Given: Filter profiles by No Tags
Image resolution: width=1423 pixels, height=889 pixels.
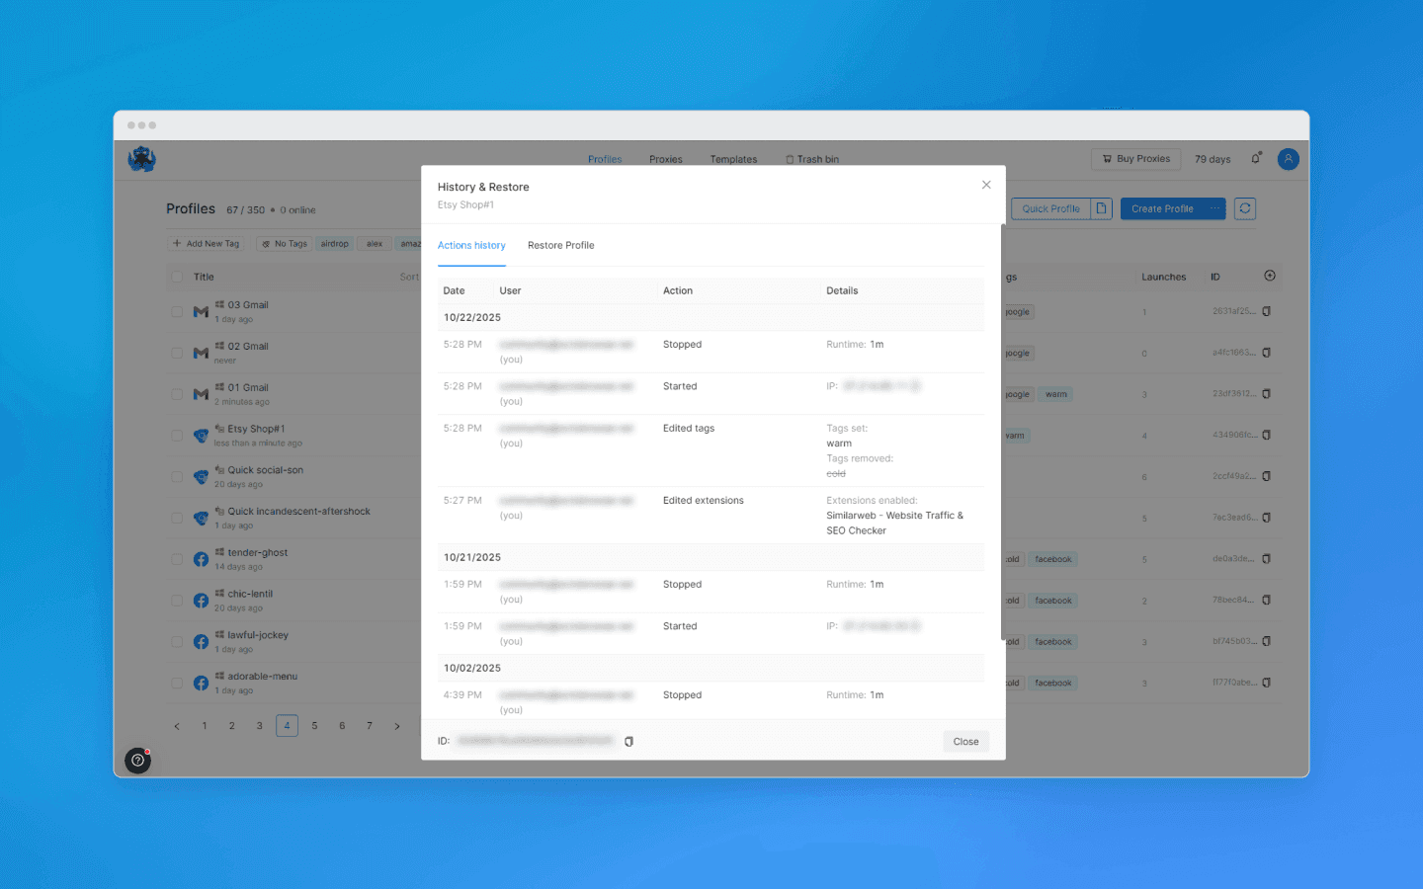Looking at the screenshot, I should tap(285, 244).
